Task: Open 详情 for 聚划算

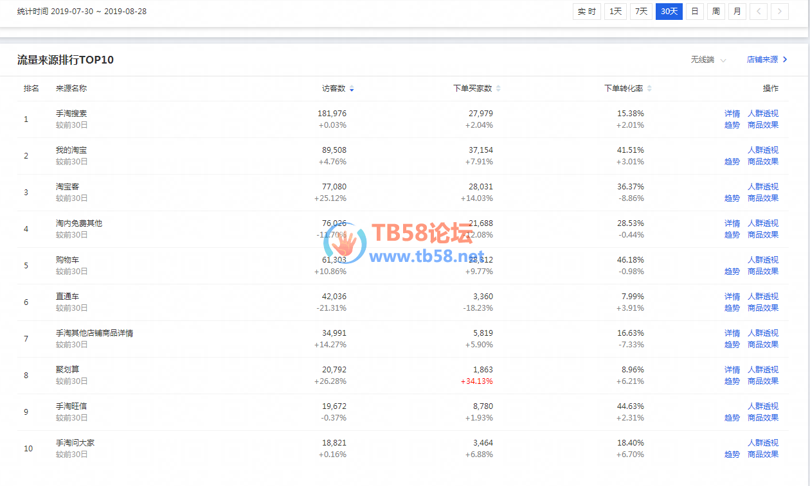Action: (732, 370)
